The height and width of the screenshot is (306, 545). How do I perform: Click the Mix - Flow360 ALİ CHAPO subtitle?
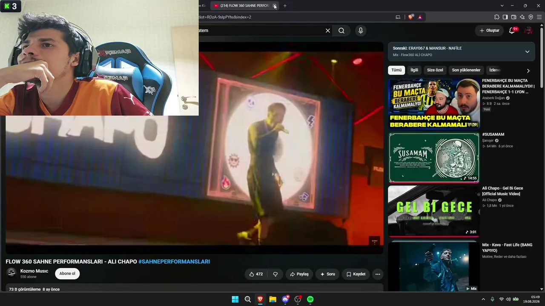coord(413,55)
